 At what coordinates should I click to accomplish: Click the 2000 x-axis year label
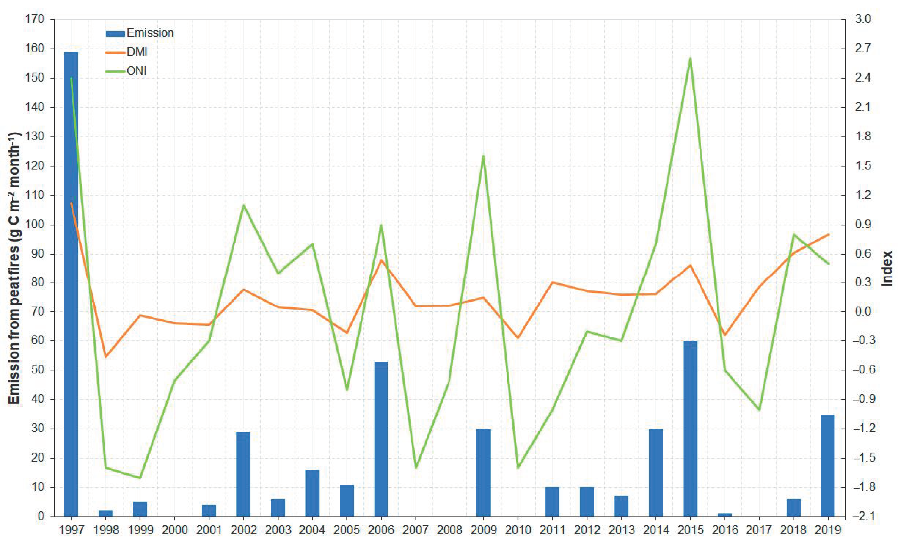click(x=175, y=530)
